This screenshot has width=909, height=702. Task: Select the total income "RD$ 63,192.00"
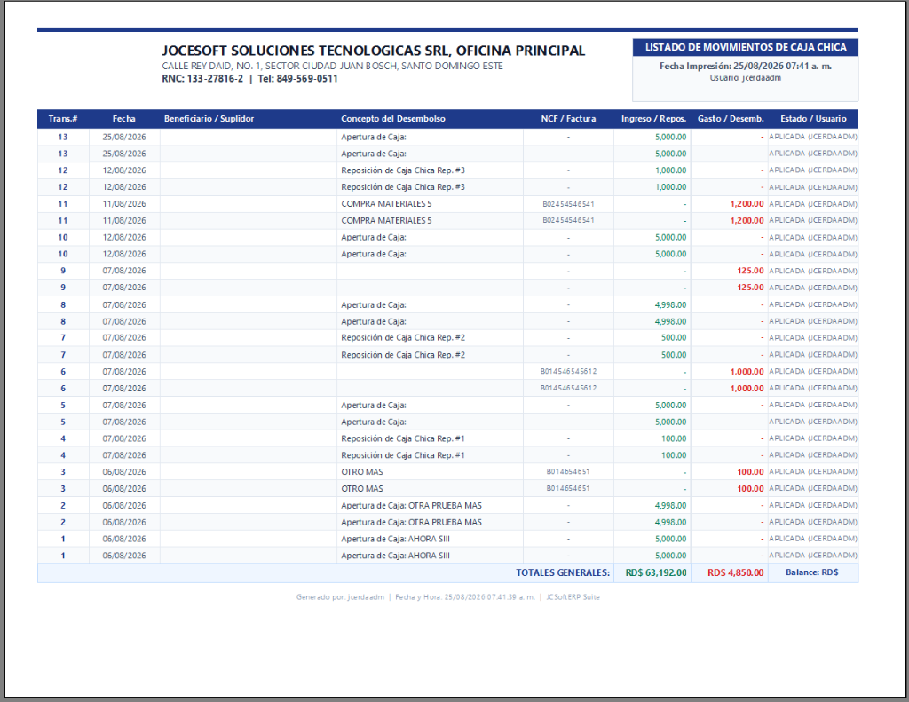point(656,572)
